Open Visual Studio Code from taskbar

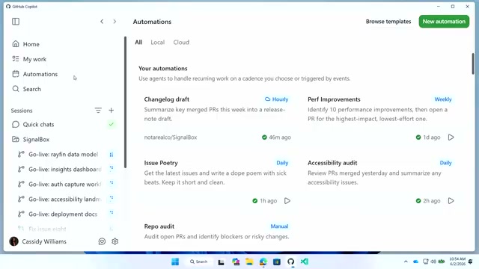305,262
